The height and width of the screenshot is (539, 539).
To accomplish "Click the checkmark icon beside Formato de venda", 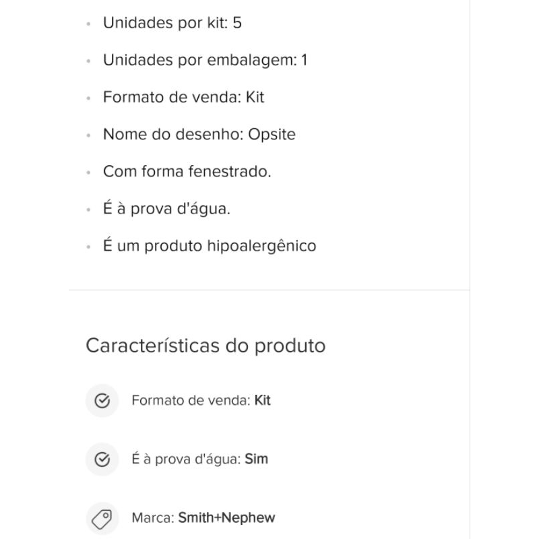I will pos(102,400).
